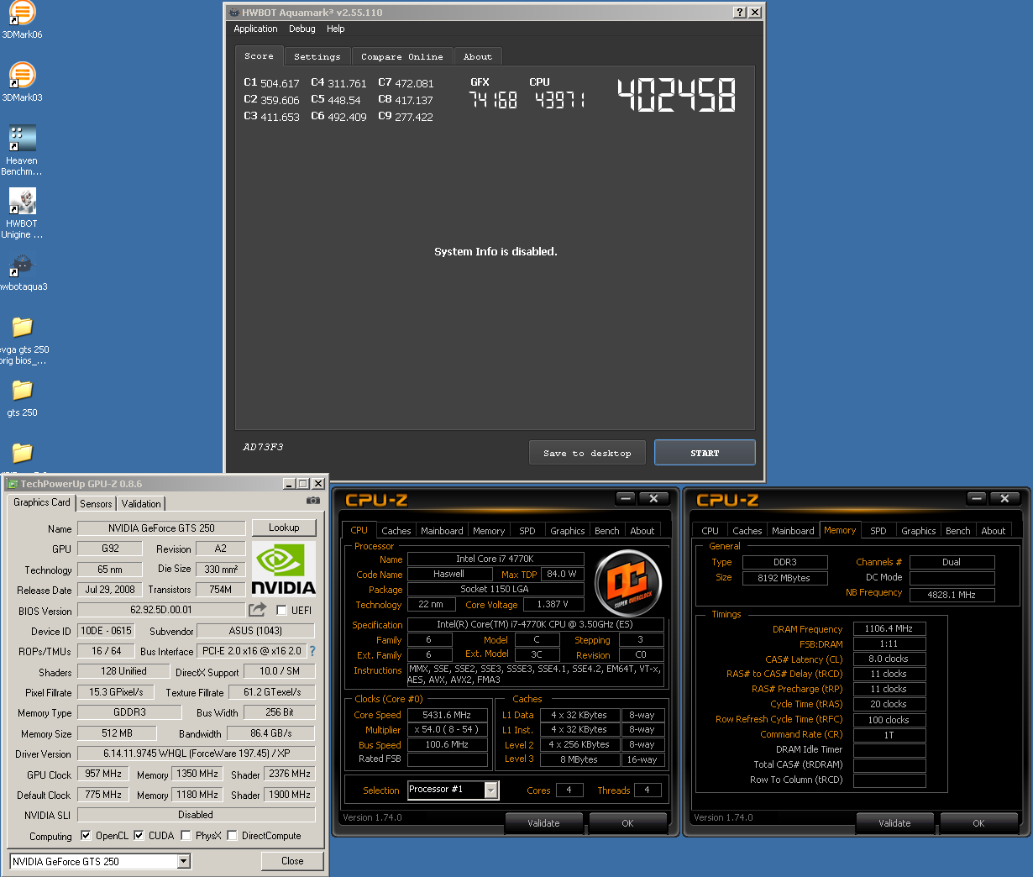Open hwbotaqua3 desktop shortcut

22,273
